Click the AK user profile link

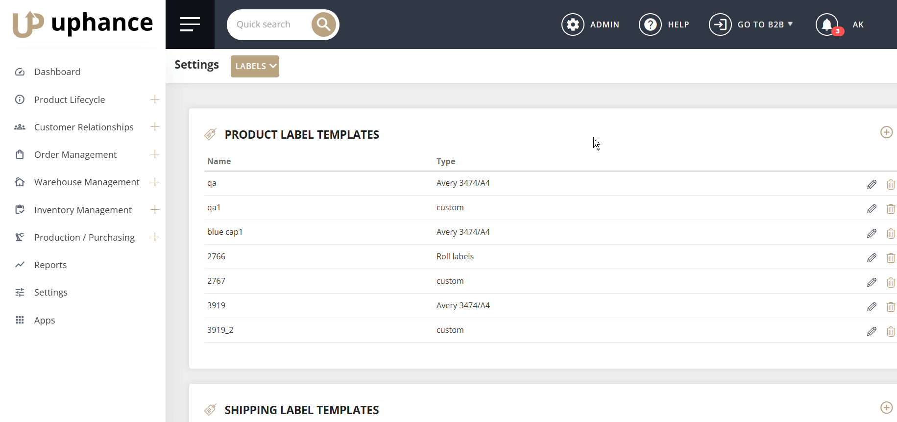tap(858, 25)
